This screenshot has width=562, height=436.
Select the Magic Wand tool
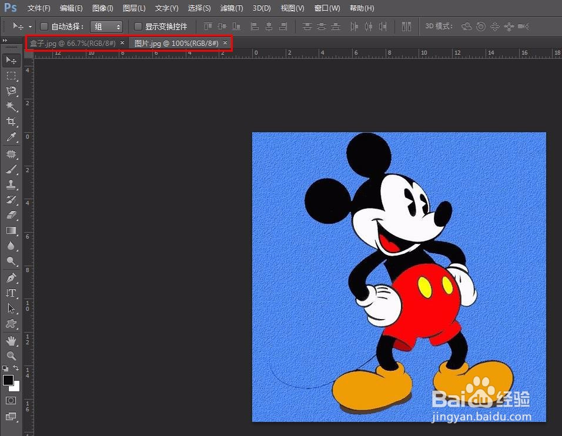[x=11, y=106]
